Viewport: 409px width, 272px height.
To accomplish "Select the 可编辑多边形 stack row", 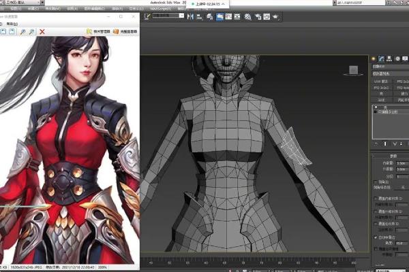I will click(391, 112).
